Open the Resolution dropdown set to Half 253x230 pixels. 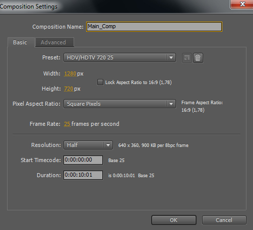(x=88, y=145)
